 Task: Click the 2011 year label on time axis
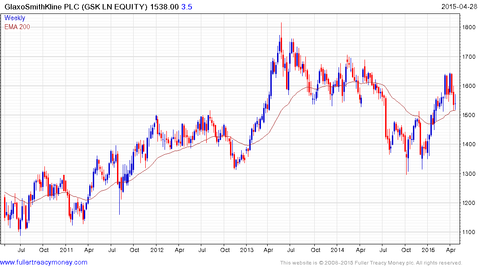pyautogui.click(x=66, y=250)
